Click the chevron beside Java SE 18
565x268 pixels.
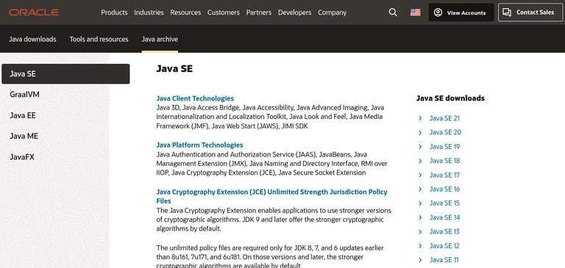click(420, 161)
